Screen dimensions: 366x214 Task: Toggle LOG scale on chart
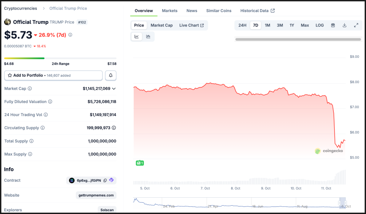(320, 25)
